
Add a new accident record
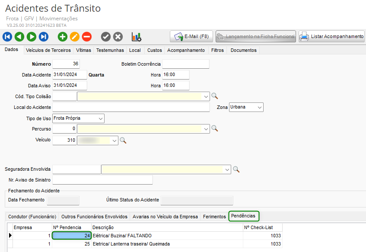63,37
